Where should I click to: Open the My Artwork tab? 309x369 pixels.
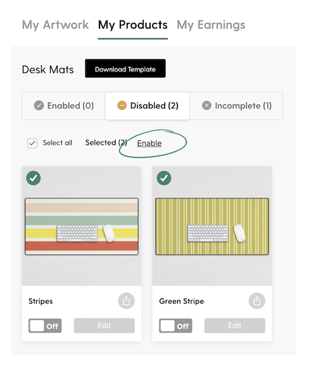55,25
